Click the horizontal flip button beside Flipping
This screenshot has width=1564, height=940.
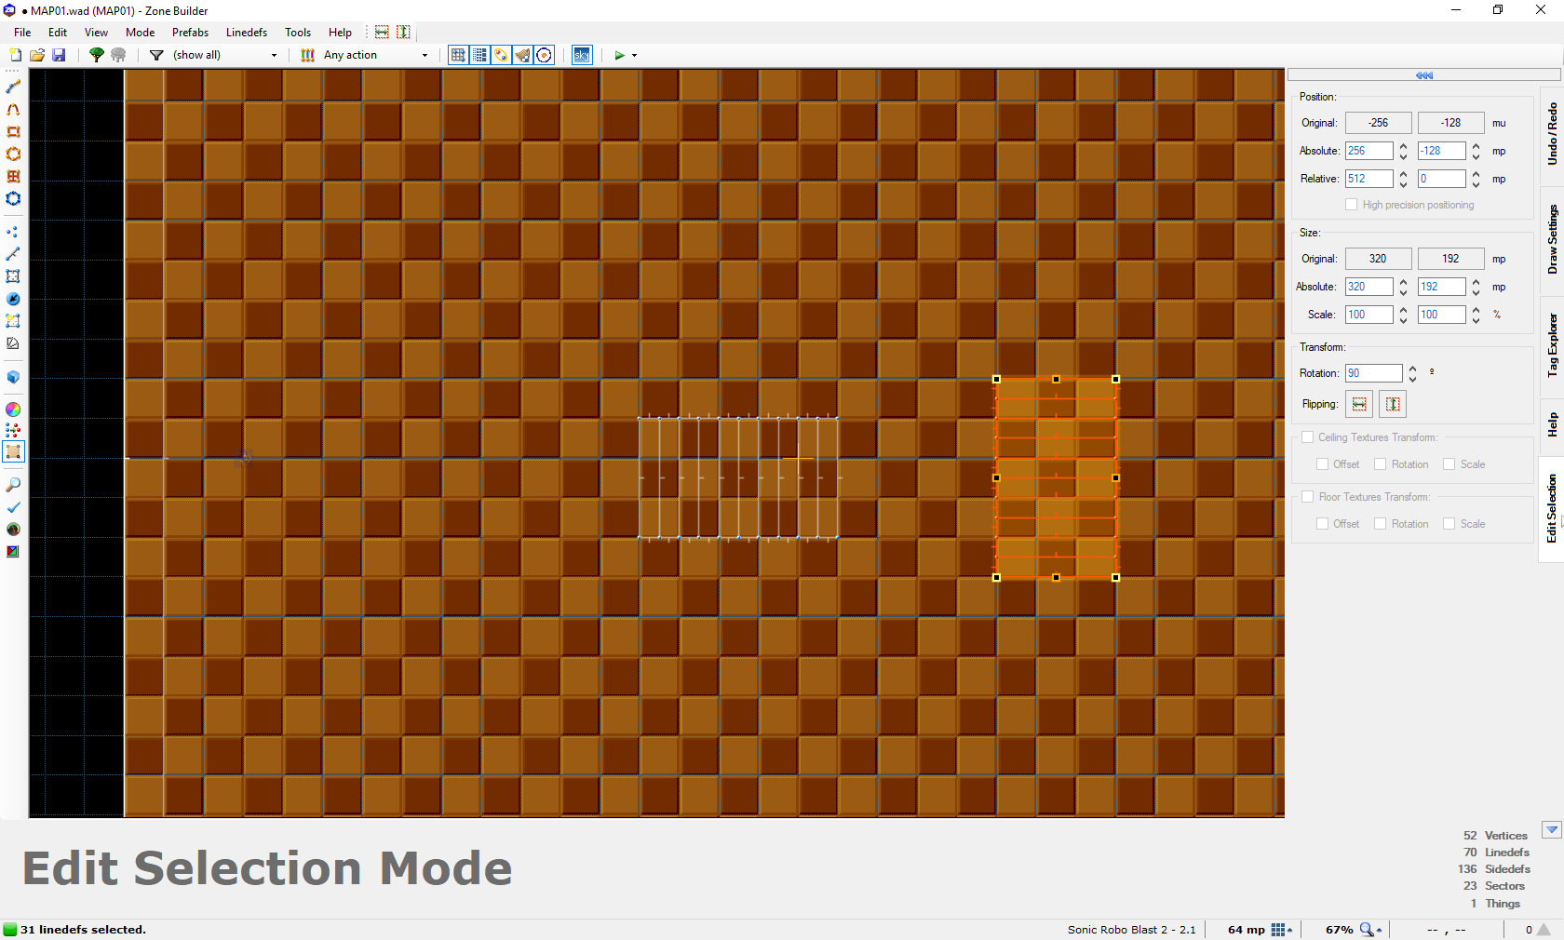[x=1359, y=404]
